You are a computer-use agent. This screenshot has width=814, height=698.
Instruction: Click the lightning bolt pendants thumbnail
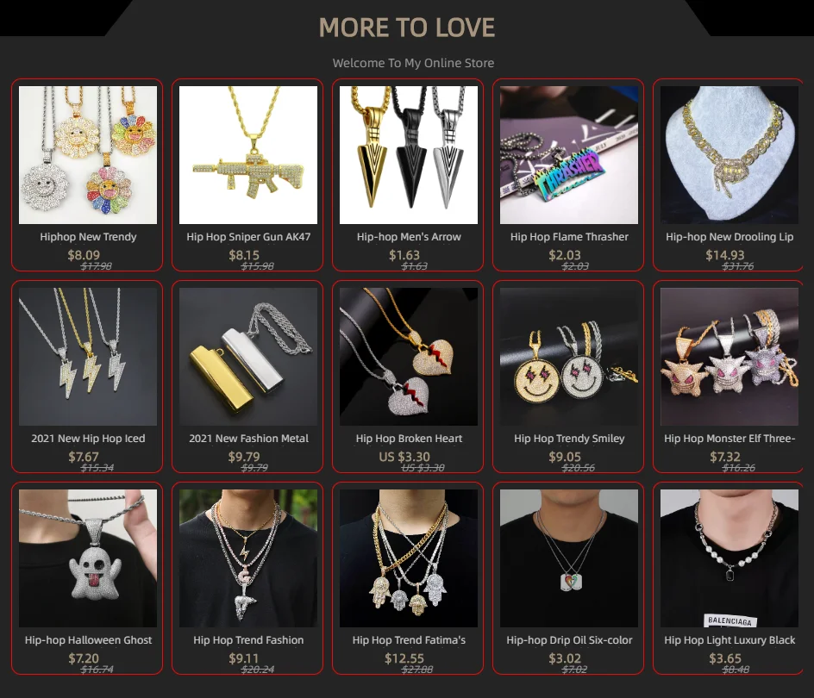pyautogui.click(x=88, y=357)
